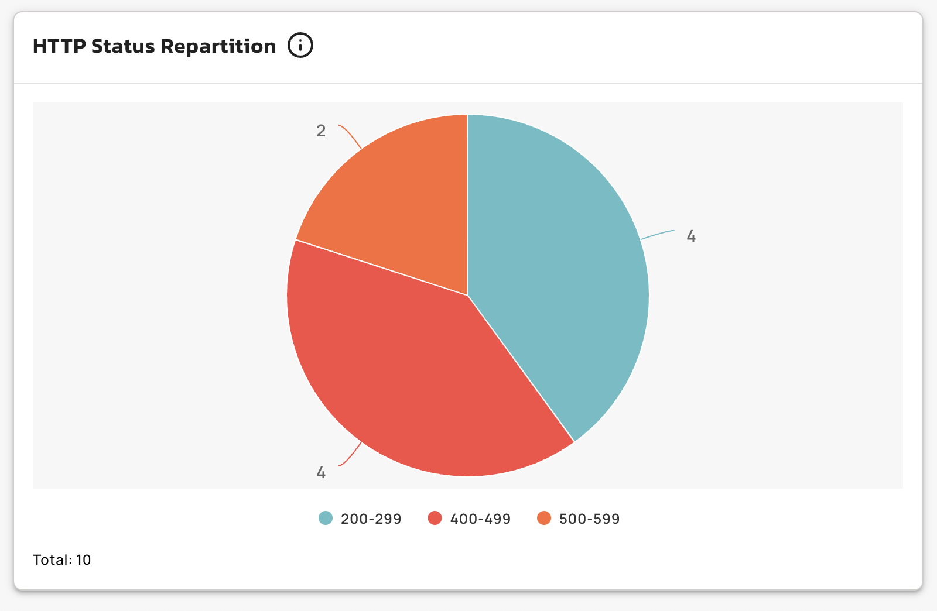Screen dimensions: 937x611
Task: Click the pie center where slices meet
Action: pos(468,296)
